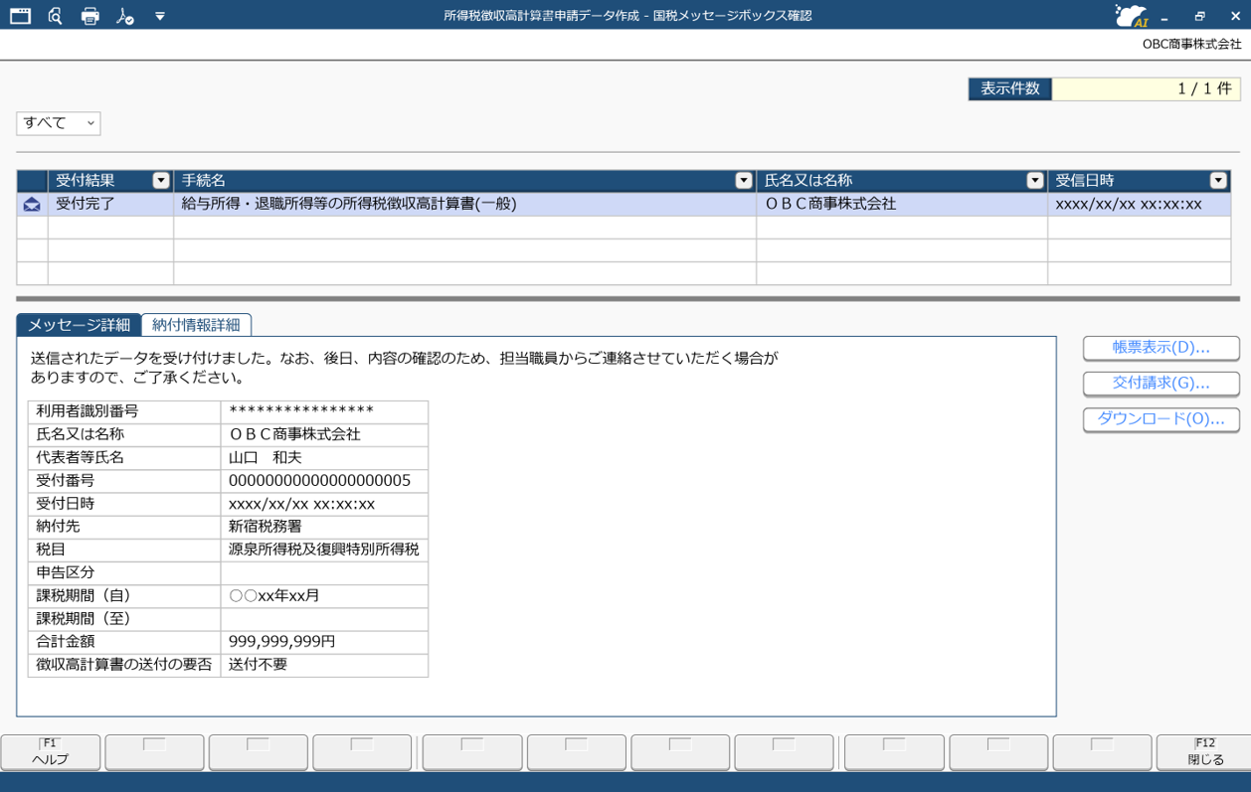Open print preview with the magnifier document icon

click(55, 16)
